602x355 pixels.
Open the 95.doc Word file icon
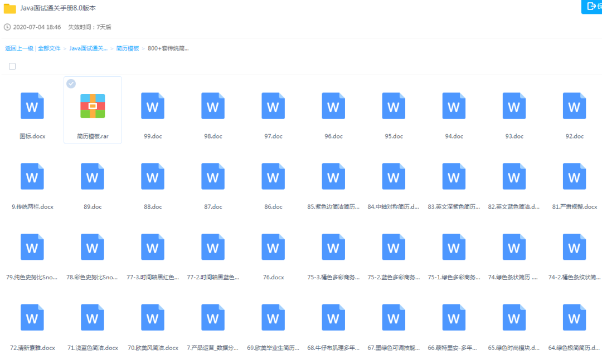point(394,106)
